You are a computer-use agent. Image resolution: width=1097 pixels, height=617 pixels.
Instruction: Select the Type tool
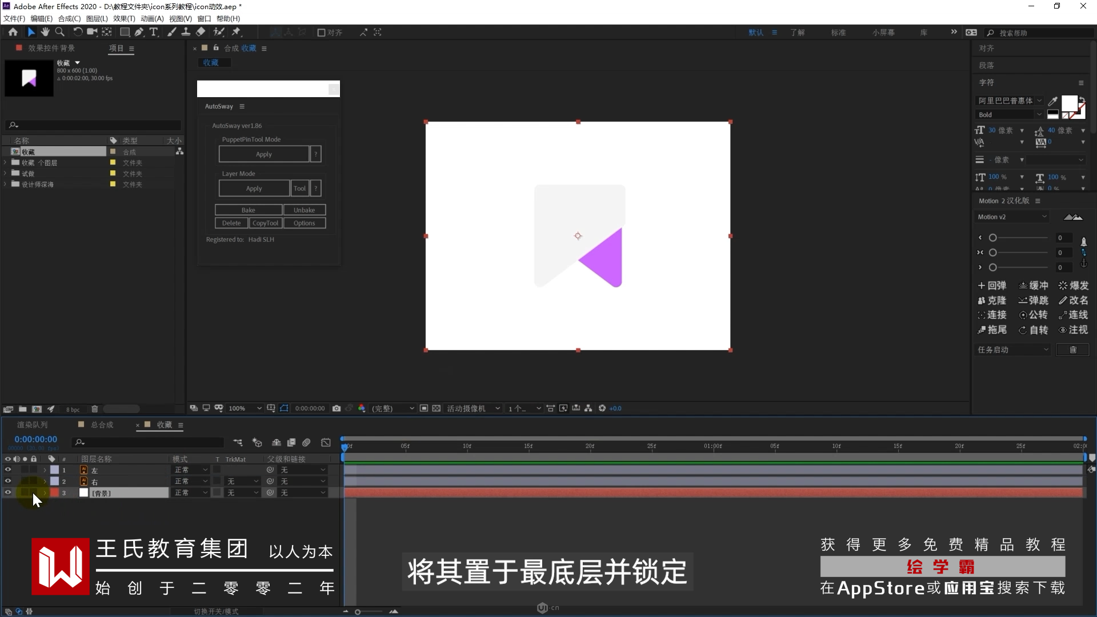click(x=154, y=32)
